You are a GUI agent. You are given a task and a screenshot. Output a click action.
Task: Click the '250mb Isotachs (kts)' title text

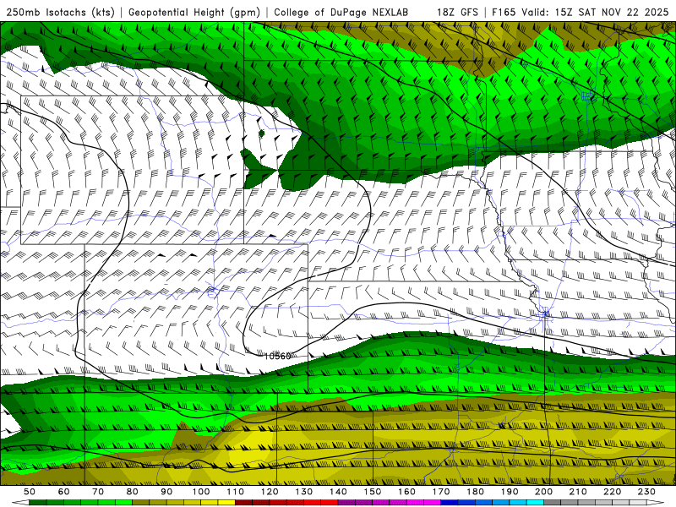click(60, 12)
